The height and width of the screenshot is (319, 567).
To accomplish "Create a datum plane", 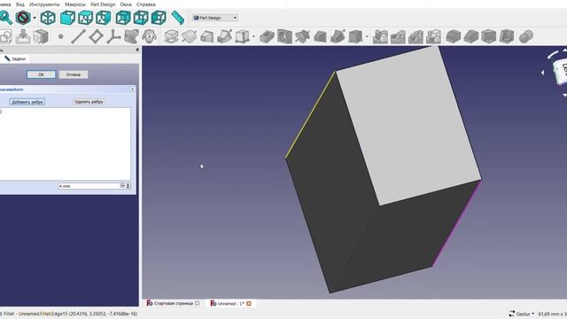I will [x=96, y=36].
